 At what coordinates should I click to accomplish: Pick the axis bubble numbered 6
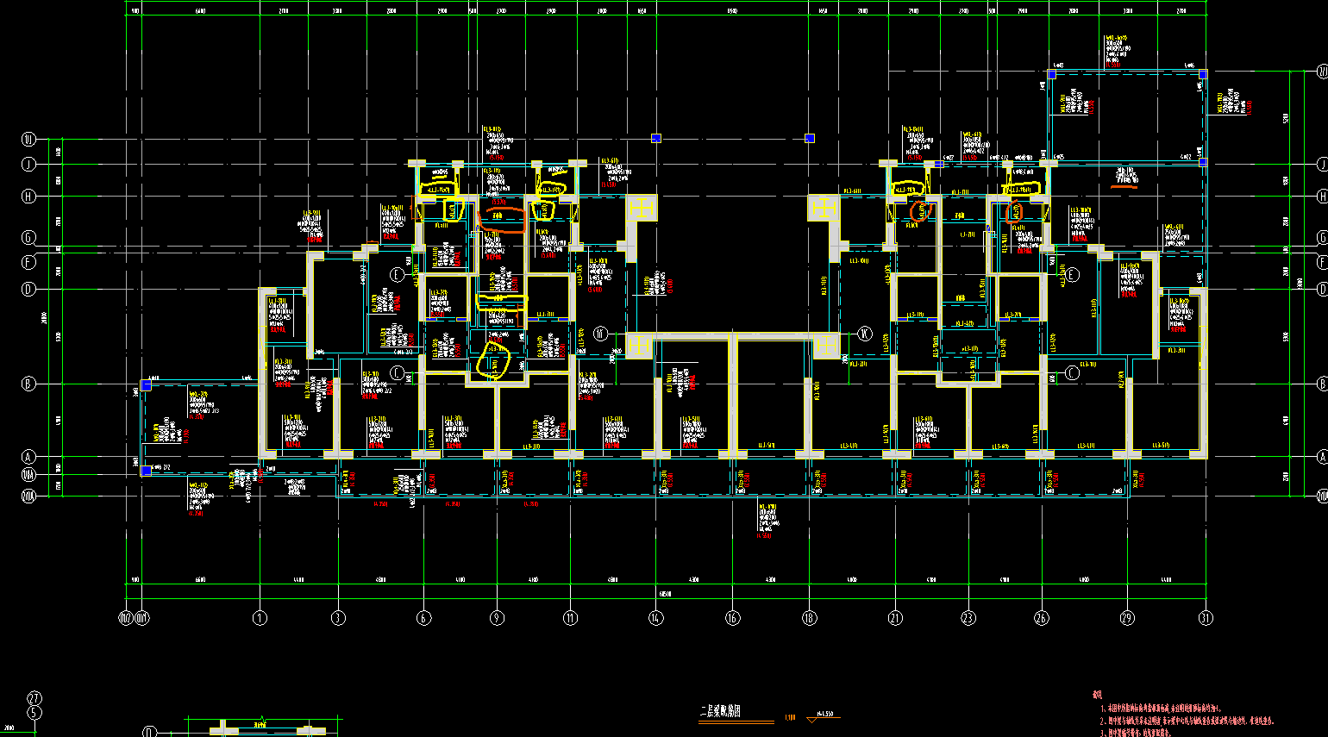pyautogui.click(x=423, y=617)
